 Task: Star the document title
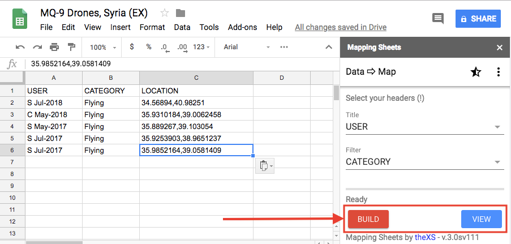click(165, 13)
